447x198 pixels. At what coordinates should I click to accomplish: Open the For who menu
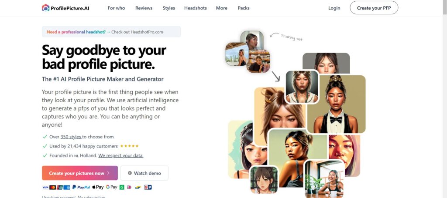[116, 8]
